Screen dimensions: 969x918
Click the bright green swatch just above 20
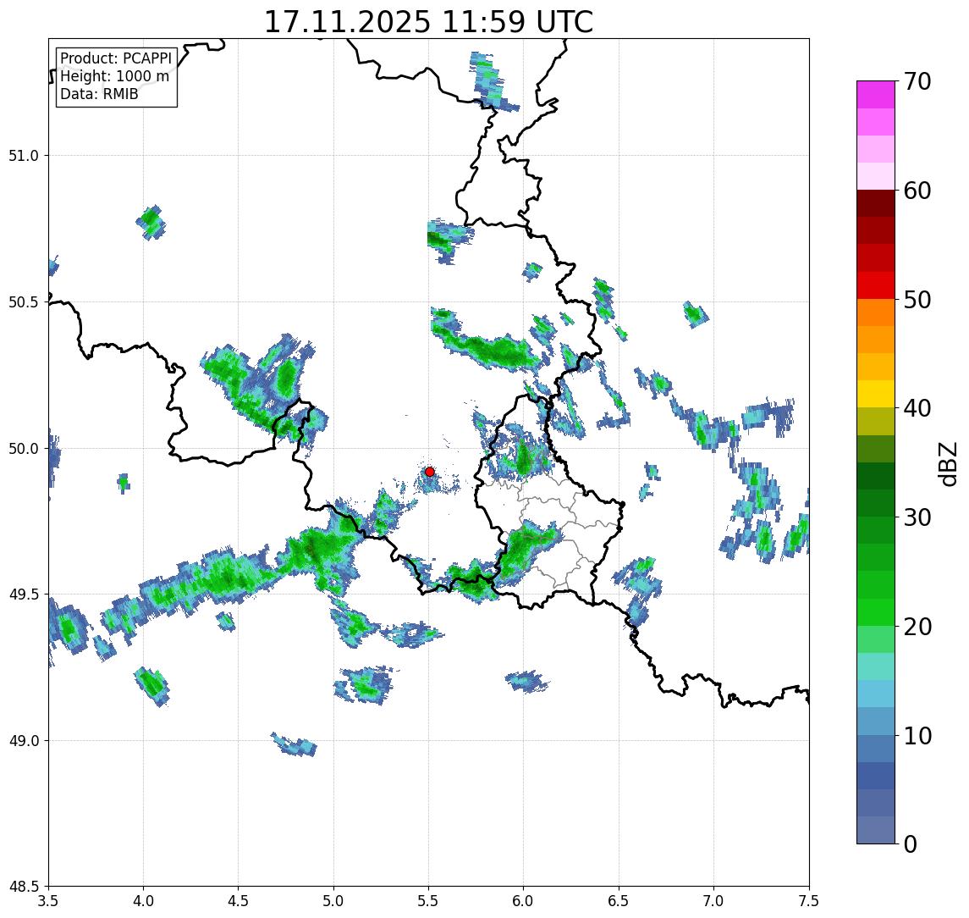point(876,611)
